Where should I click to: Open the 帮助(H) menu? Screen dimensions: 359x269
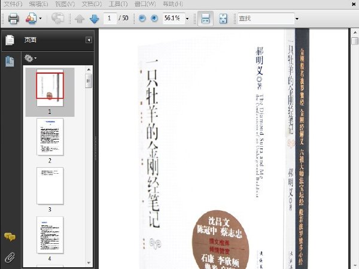click(x=173, y=4)
